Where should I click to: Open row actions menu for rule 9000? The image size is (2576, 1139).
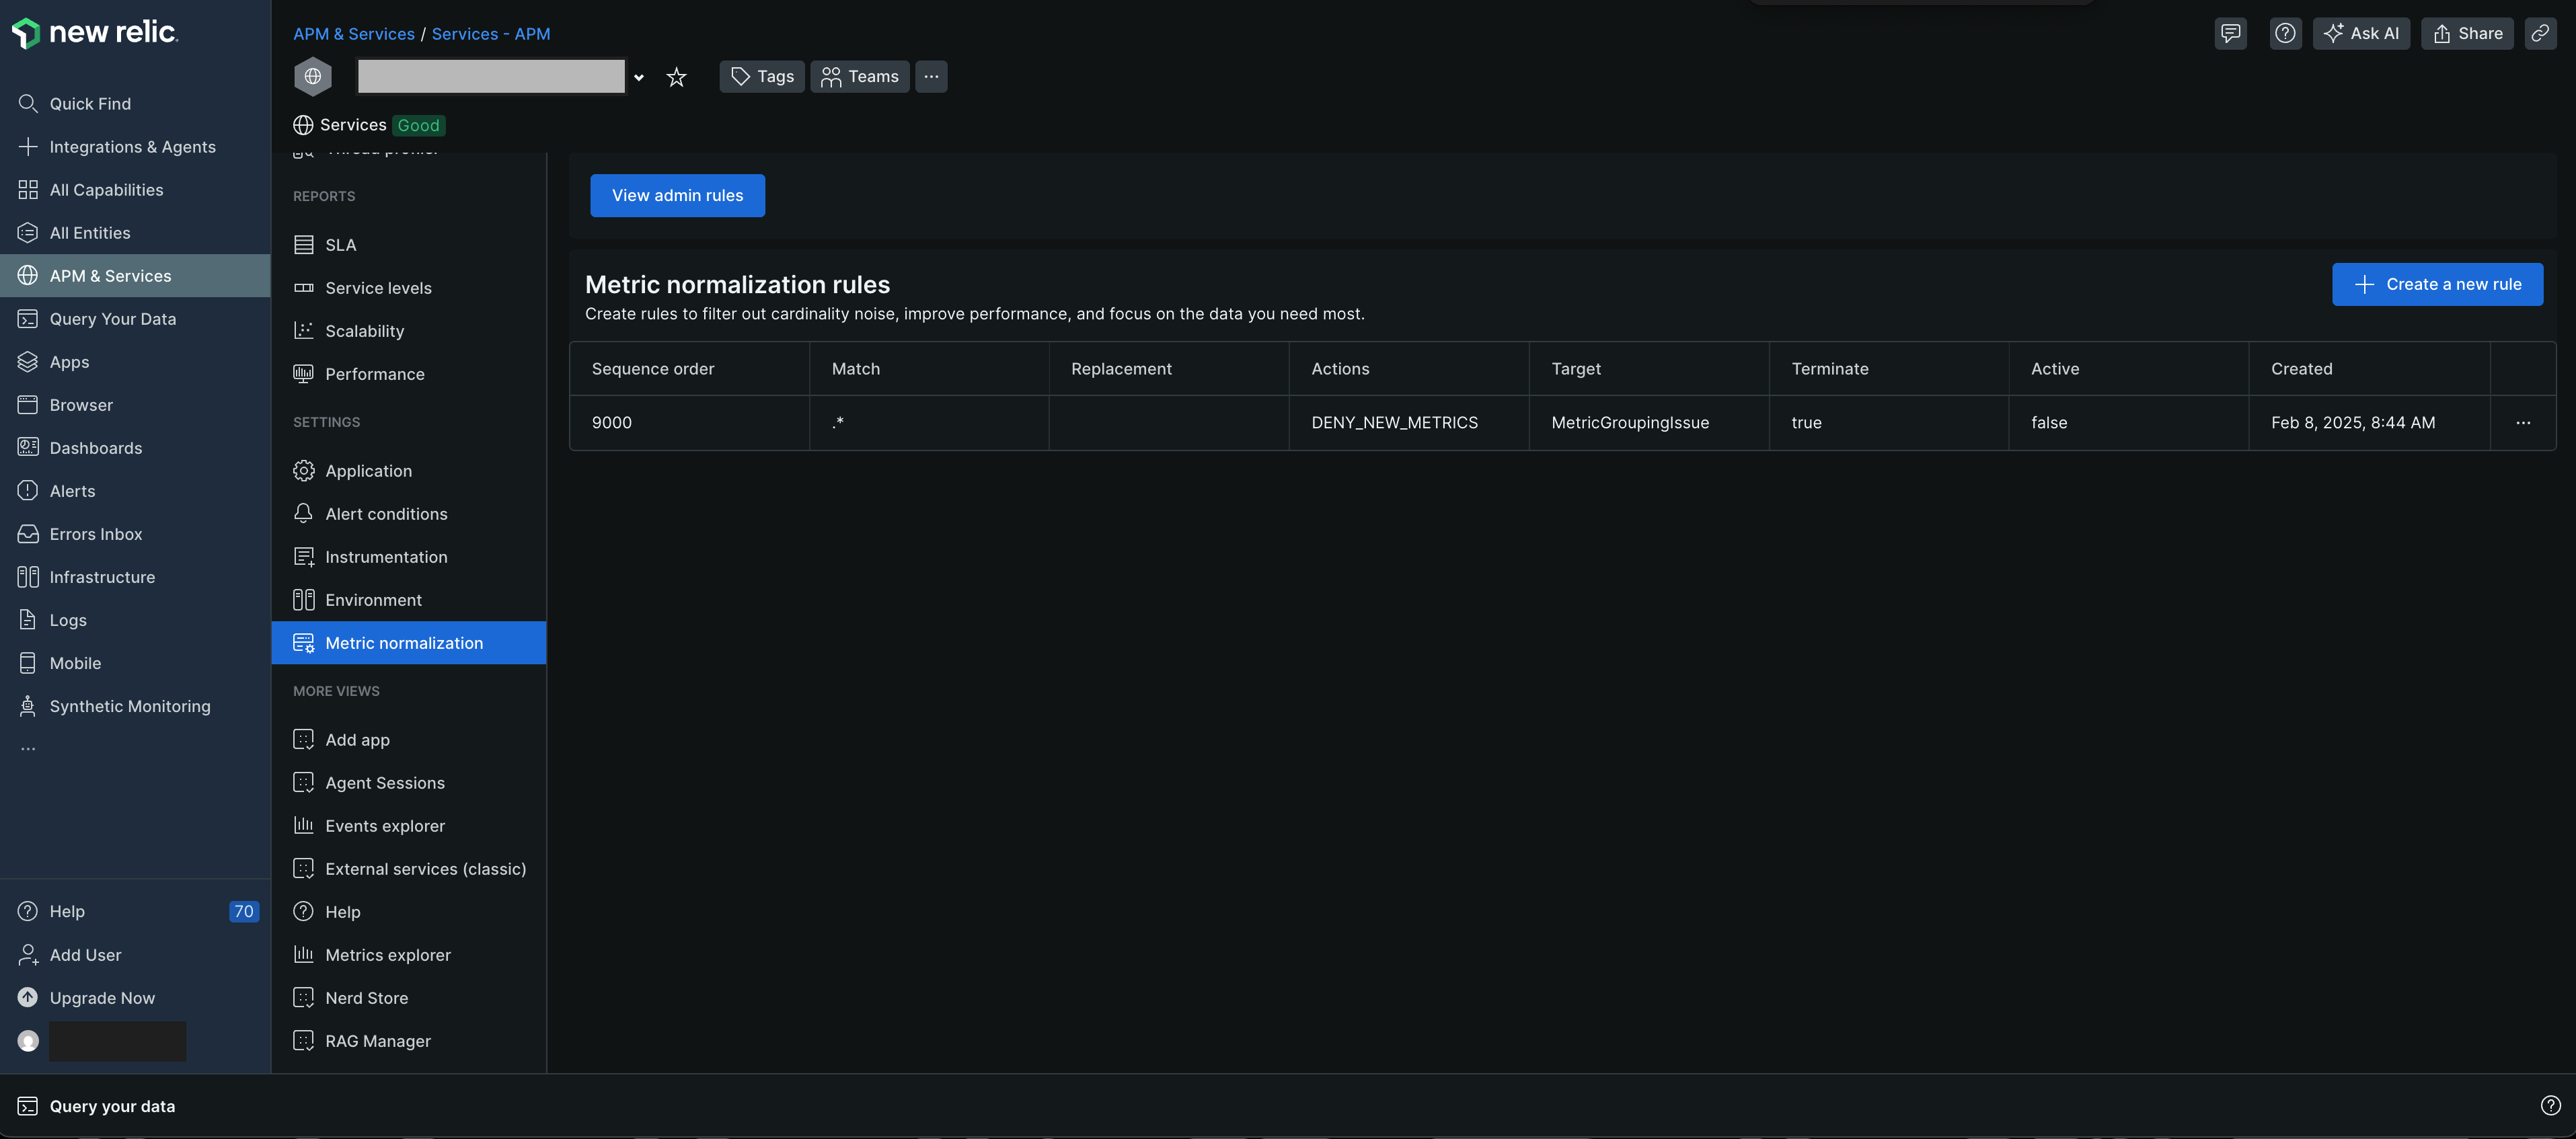coord(2522,423)
